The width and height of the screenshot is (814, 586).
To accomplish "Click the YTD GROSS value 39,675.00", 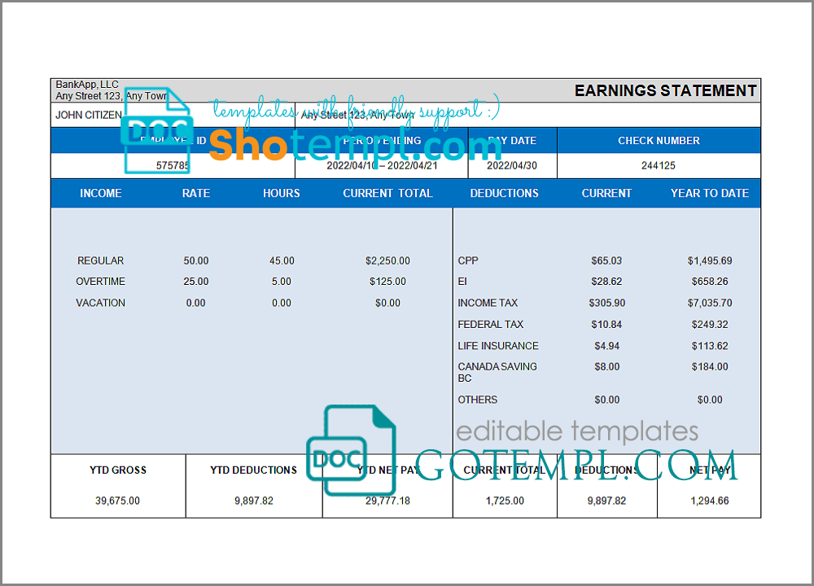I will pos(117,501).
